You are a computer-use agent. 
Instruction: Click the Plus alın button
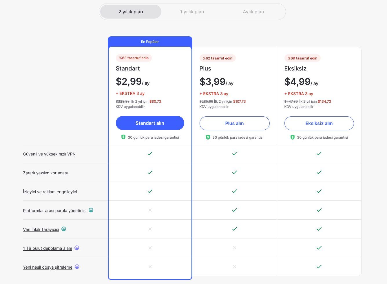[x=234, y=123]
